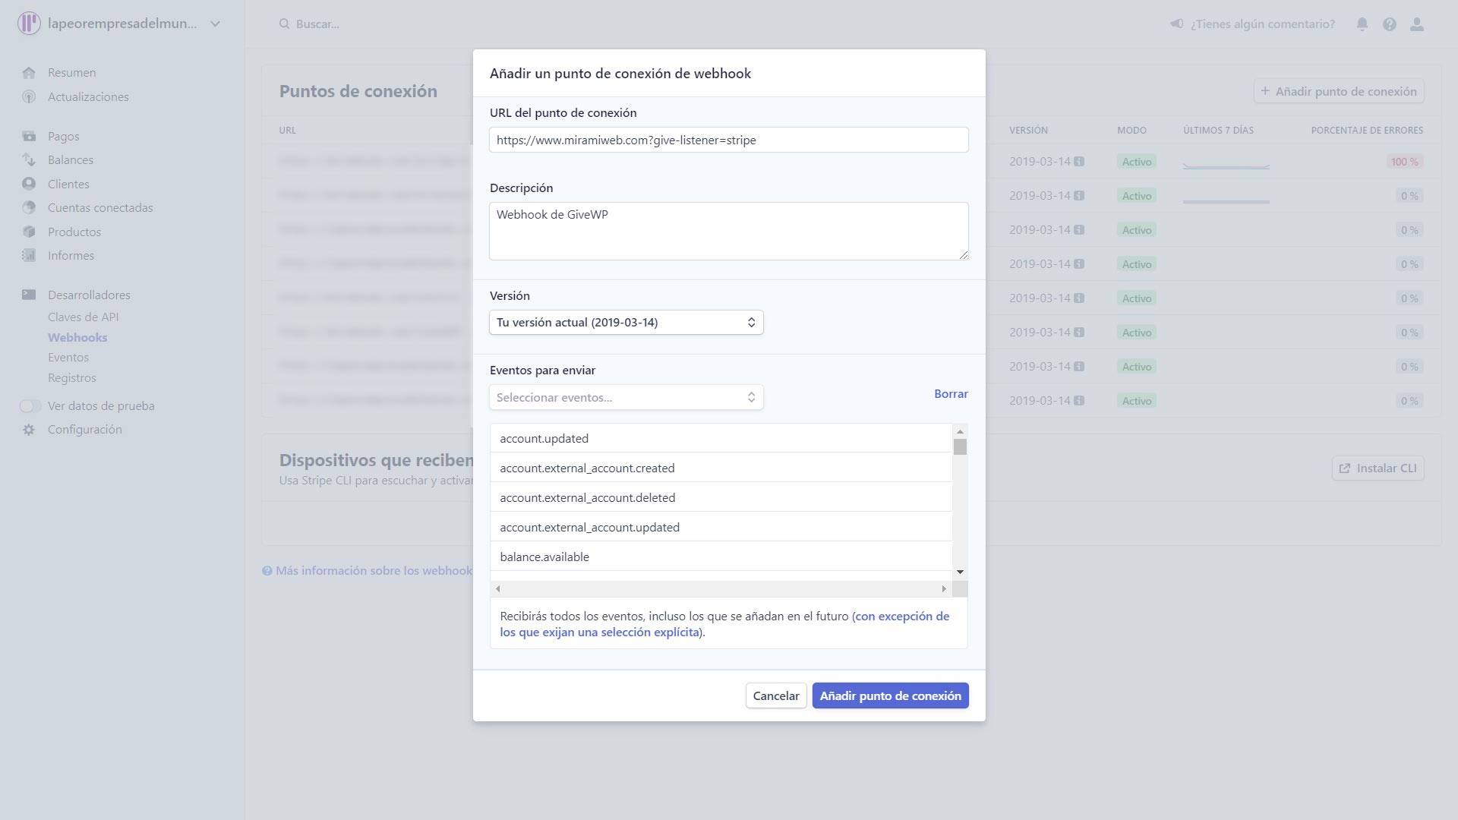Click the 100 % error rate badge
1458x820 pixels.
click(1404, 162)
